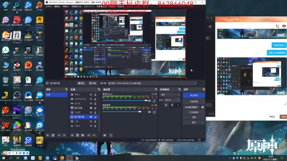Click the share icon beside the chat window
Viewport: 287px width, 161px height.
[x=210, y=26]
